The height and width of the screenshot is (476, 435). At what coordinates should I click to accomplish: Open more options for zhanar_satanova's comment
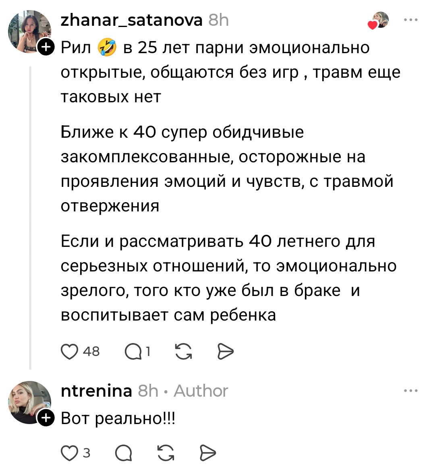(x=411, y=20)
